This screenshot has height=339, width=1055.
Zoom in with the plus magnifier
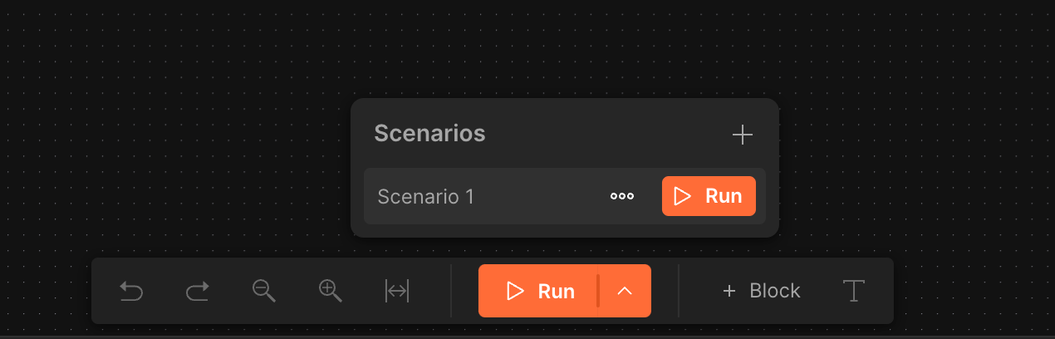click(x=331, y=291)
